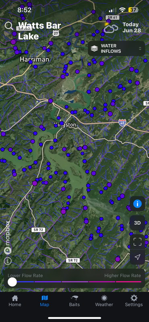Open the blue info button

137,204
